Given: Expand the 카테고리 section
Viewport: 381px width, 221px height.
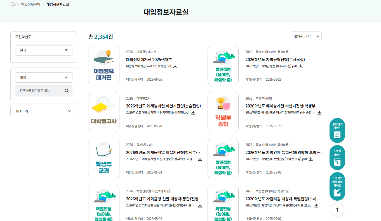Looking at the screenshot, I should (x=44, y=111).
